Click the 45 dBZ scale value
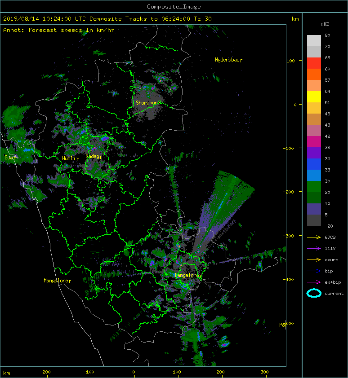This screenshot has height=378, width=348. (327, 125)
